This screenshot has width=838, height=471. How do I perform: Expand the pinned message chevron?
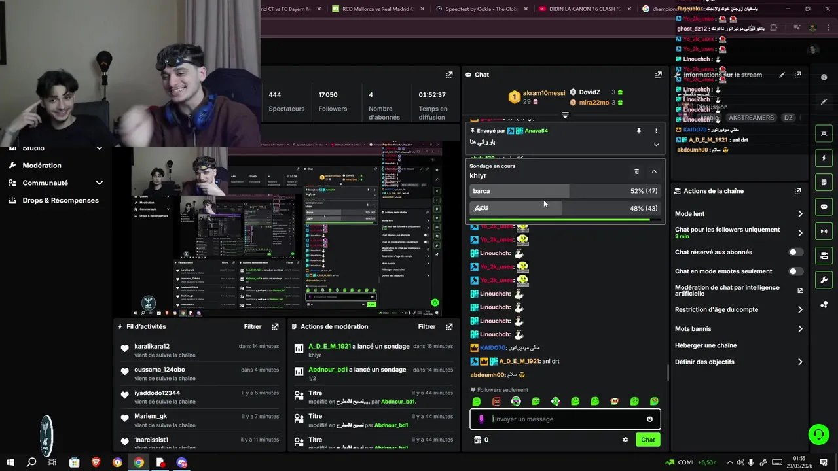656,145
